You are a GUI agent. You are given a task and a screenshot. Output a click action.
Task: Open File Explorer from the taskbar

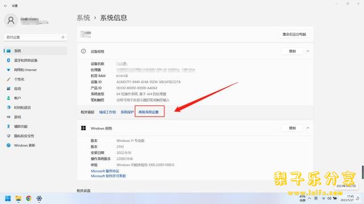[18, 198]
